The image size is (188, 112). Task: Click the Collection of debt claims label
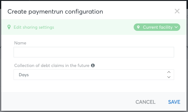click(52, 65)
